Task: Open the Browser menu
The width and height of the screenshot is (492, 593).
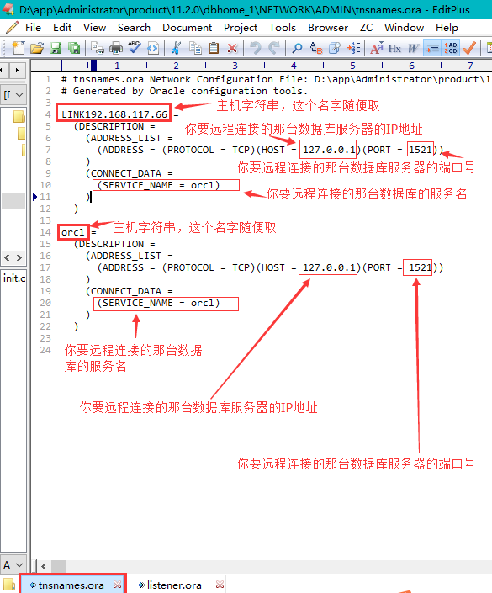Action: coord(328,28)
